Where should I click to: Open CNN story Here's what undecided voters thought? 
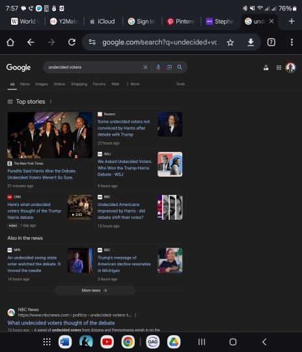(34, 211)
